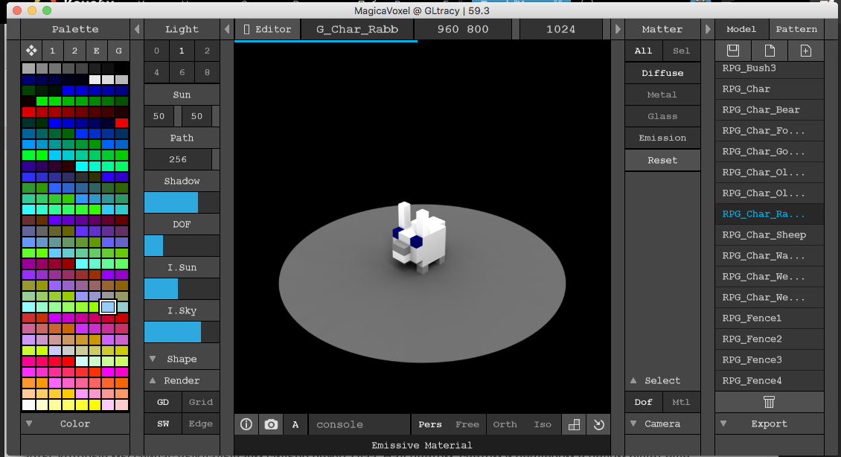This screenshot has height=457, width=841.
Task: Open the info icon beside the camera
Action: pos(246,424)
